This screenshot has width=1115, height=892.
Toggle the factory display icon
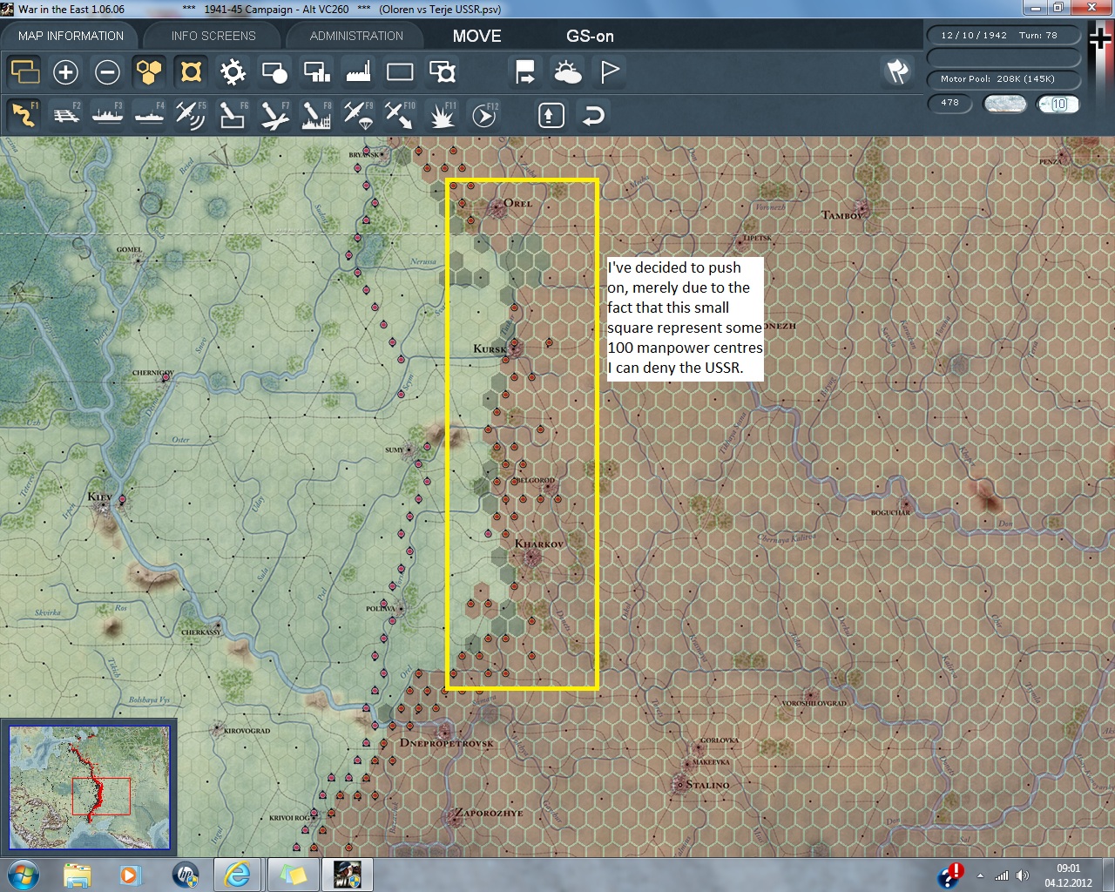pos(358,71)
